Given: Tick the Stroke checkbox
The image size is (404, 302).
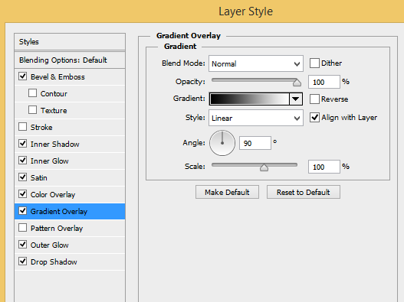Looking at the screenshot, I should pos(23,127).
